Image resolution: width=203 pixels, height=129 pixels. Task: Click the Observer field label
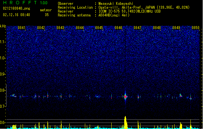pos(66,4)
